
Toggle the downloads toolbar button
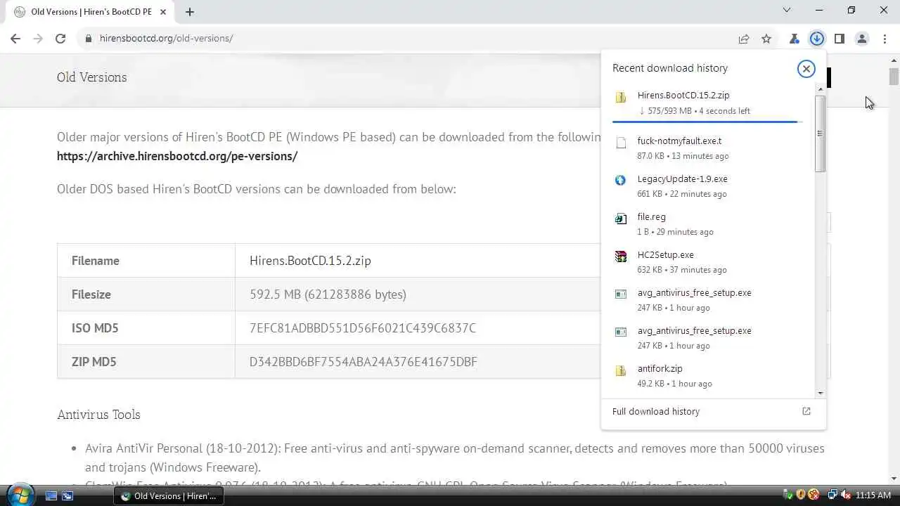(x=817, y=39)
